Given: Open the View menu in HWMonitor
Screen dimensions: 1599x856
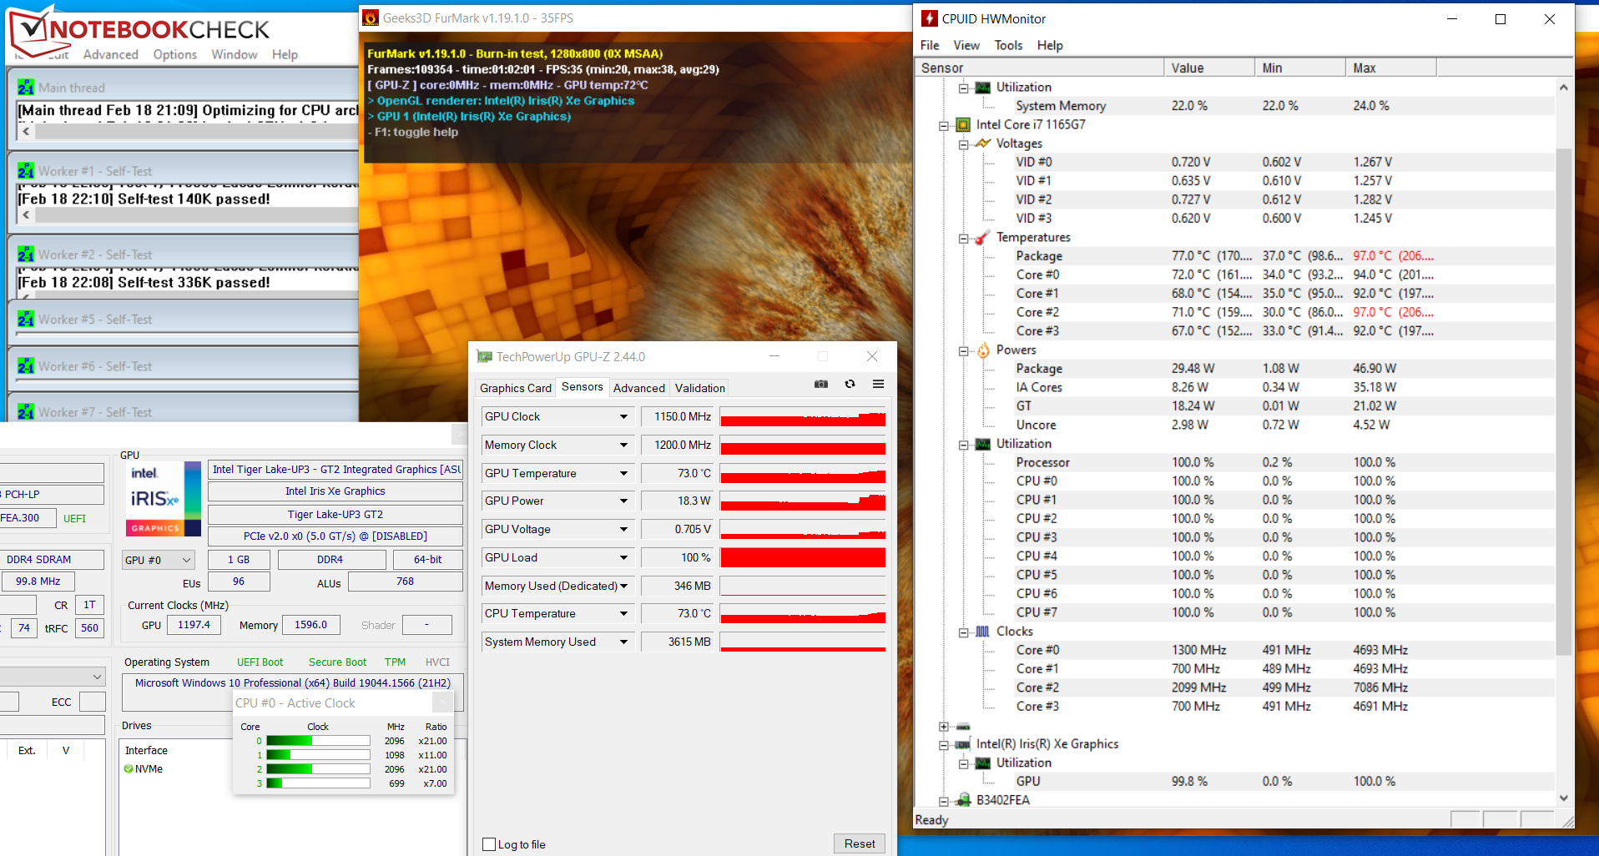Looking at the screenshot, I should coord(966,45).
